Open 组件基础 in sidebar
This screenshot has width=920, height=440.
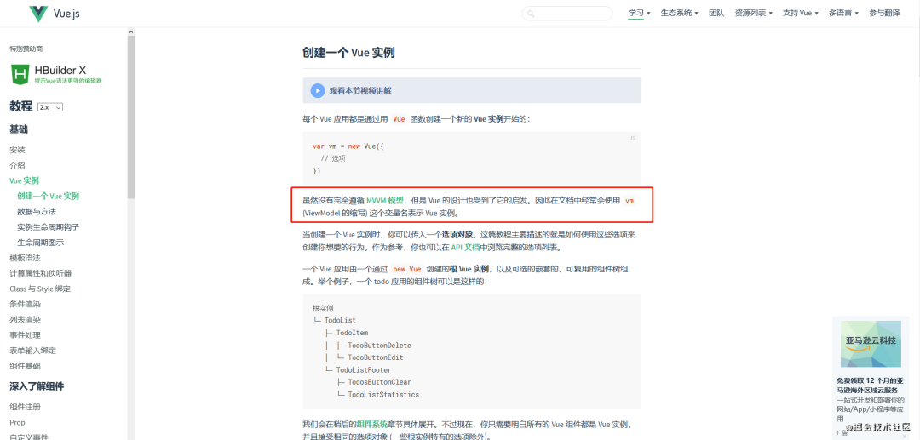(26, 366)
